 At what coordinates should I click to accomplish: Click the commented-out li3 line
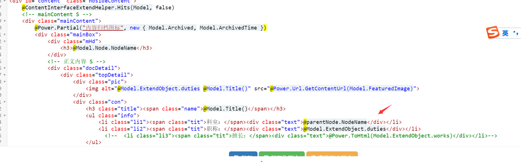coord(301,136)
